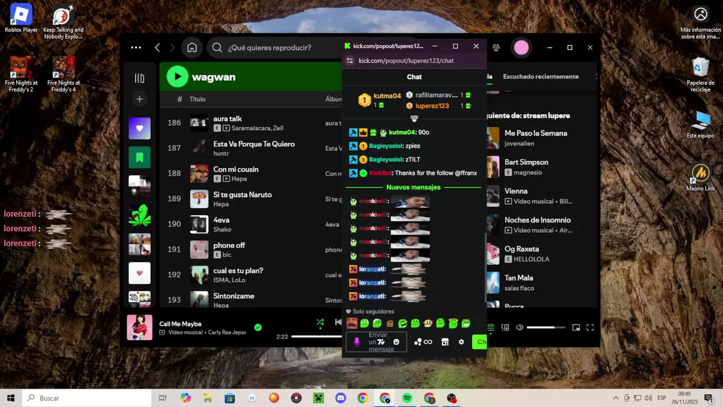723x407 pixels.
Task: Click the purple microphone icon in chat input
Action: (356, 342)
